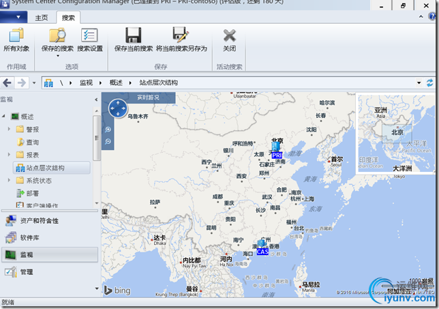Select the CAS site marker on map
This screenshot has height=309, width=439.
[x=262, y=247]
